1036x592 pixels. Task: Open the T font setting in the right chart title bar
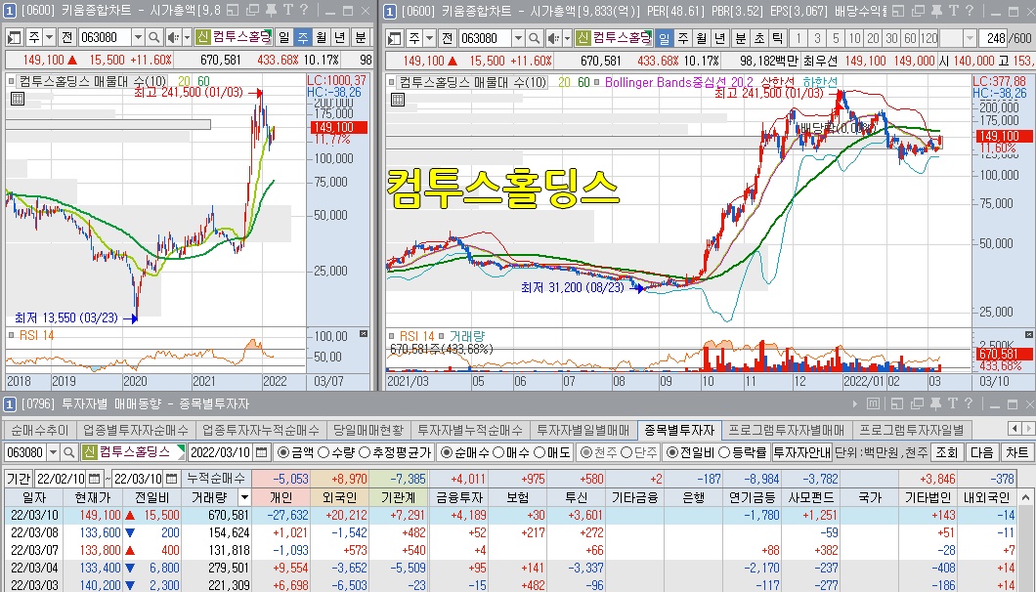pos(953,10)
